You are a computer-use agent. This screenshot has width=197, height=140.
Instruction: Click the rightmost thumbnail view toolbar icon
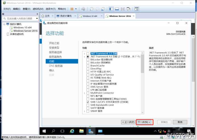[x=136, y=9]
